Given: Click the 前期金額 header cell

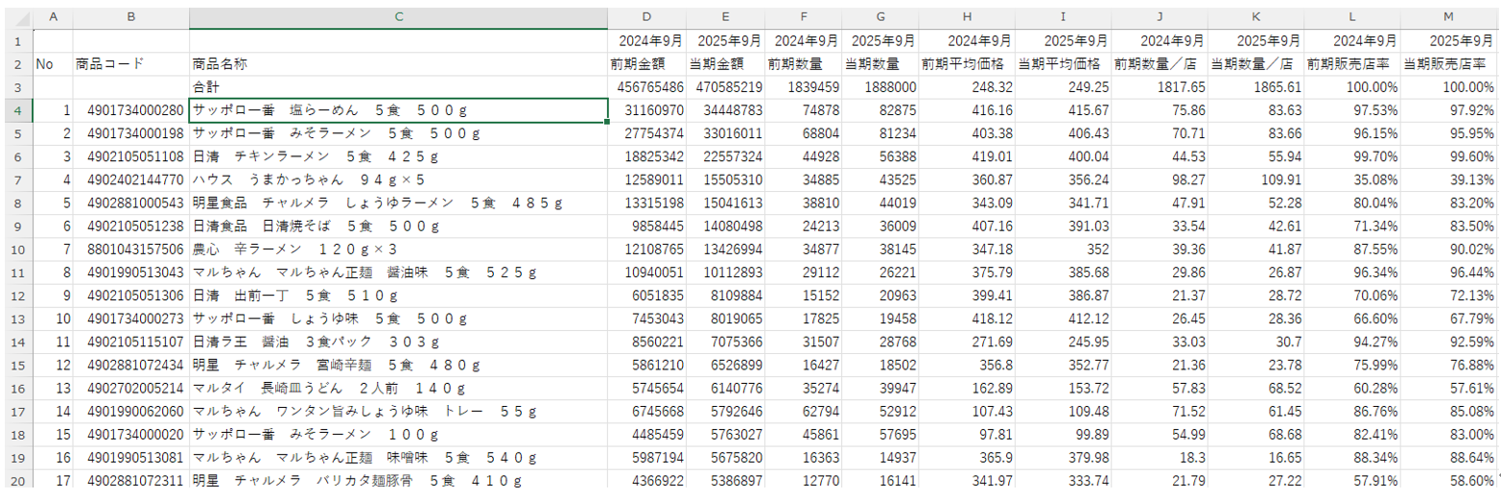Looking at the screenshot, I should pyautogui.click(x=647, y=64).
